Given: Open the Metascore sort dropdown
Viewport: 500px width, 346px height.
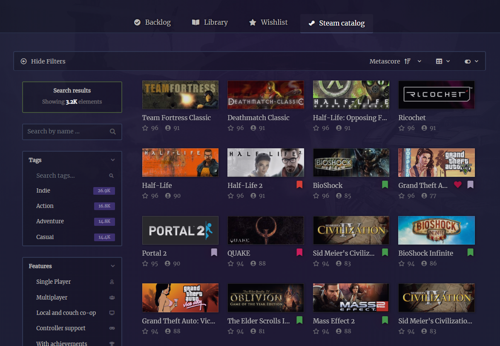Looking at the screenshot, I should [x=395, y=61].
